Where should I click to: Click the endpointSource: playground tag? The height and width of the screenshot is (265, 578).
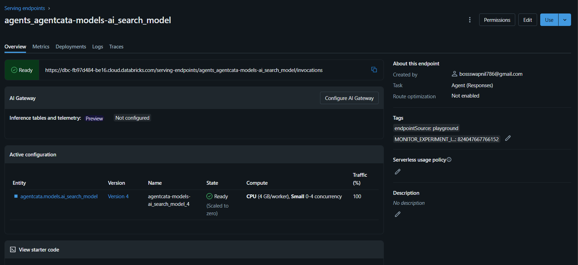(426, 128)
